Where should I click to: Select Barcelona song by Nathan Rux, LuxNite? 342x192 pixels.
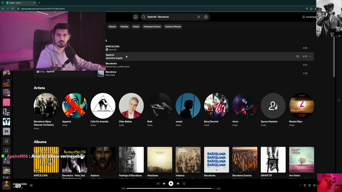point(206,65)
